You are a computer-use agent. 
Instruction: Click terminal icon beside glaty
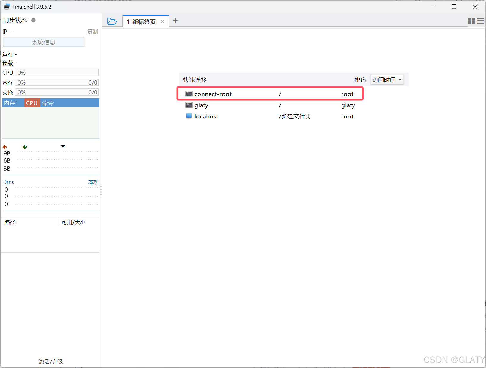tap(189, 105)
